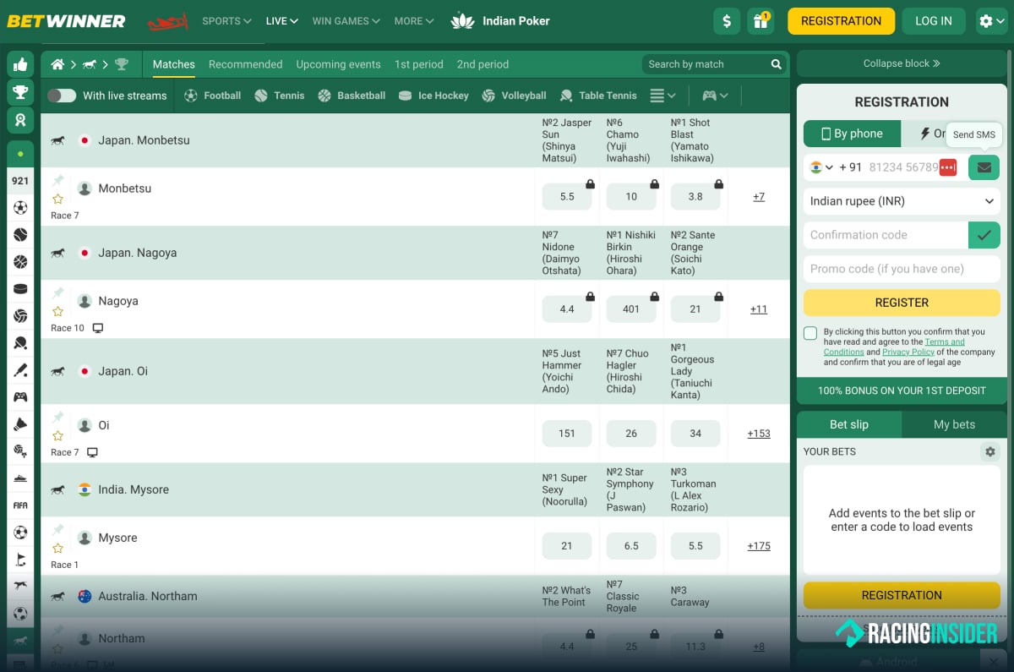Screen dimensions: 1014x672
Task: Favorite the Oi race with star
Action: 58,436
